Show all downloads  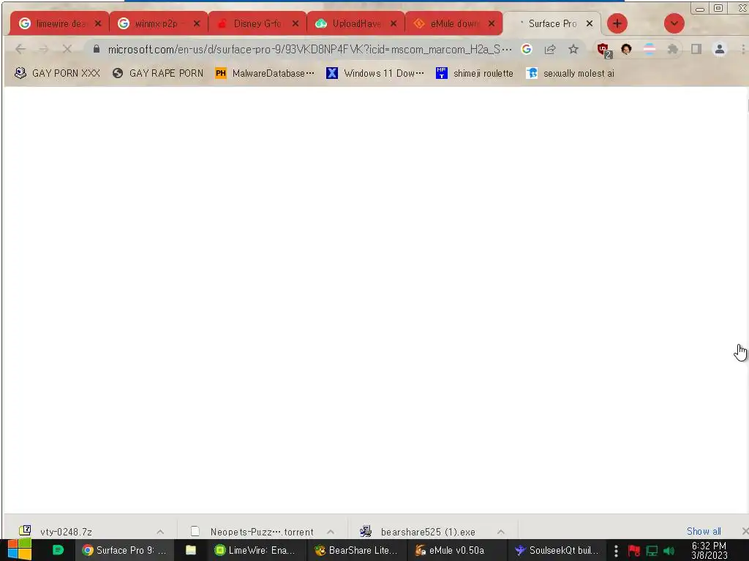[704, 531]
